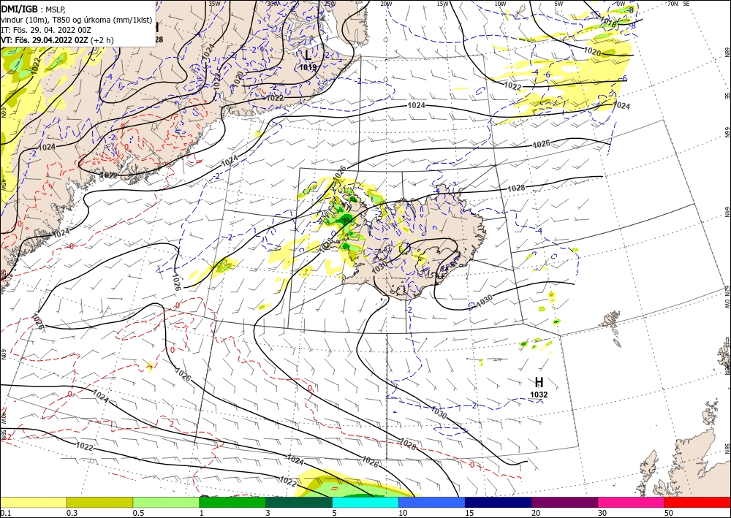The width and height of the screenshot is (731, 518).
Task: Click the 'VT: Fös. 29.04.2022 02Z (+2 h)' line
Action: coord(57,40)
